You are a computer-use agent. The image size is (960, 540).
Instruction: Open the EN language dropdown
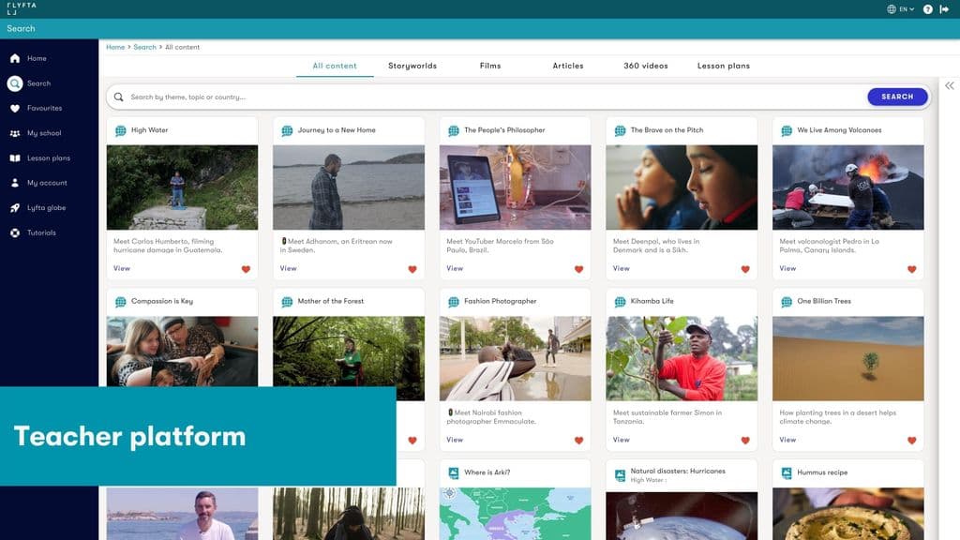click(901, 9)
